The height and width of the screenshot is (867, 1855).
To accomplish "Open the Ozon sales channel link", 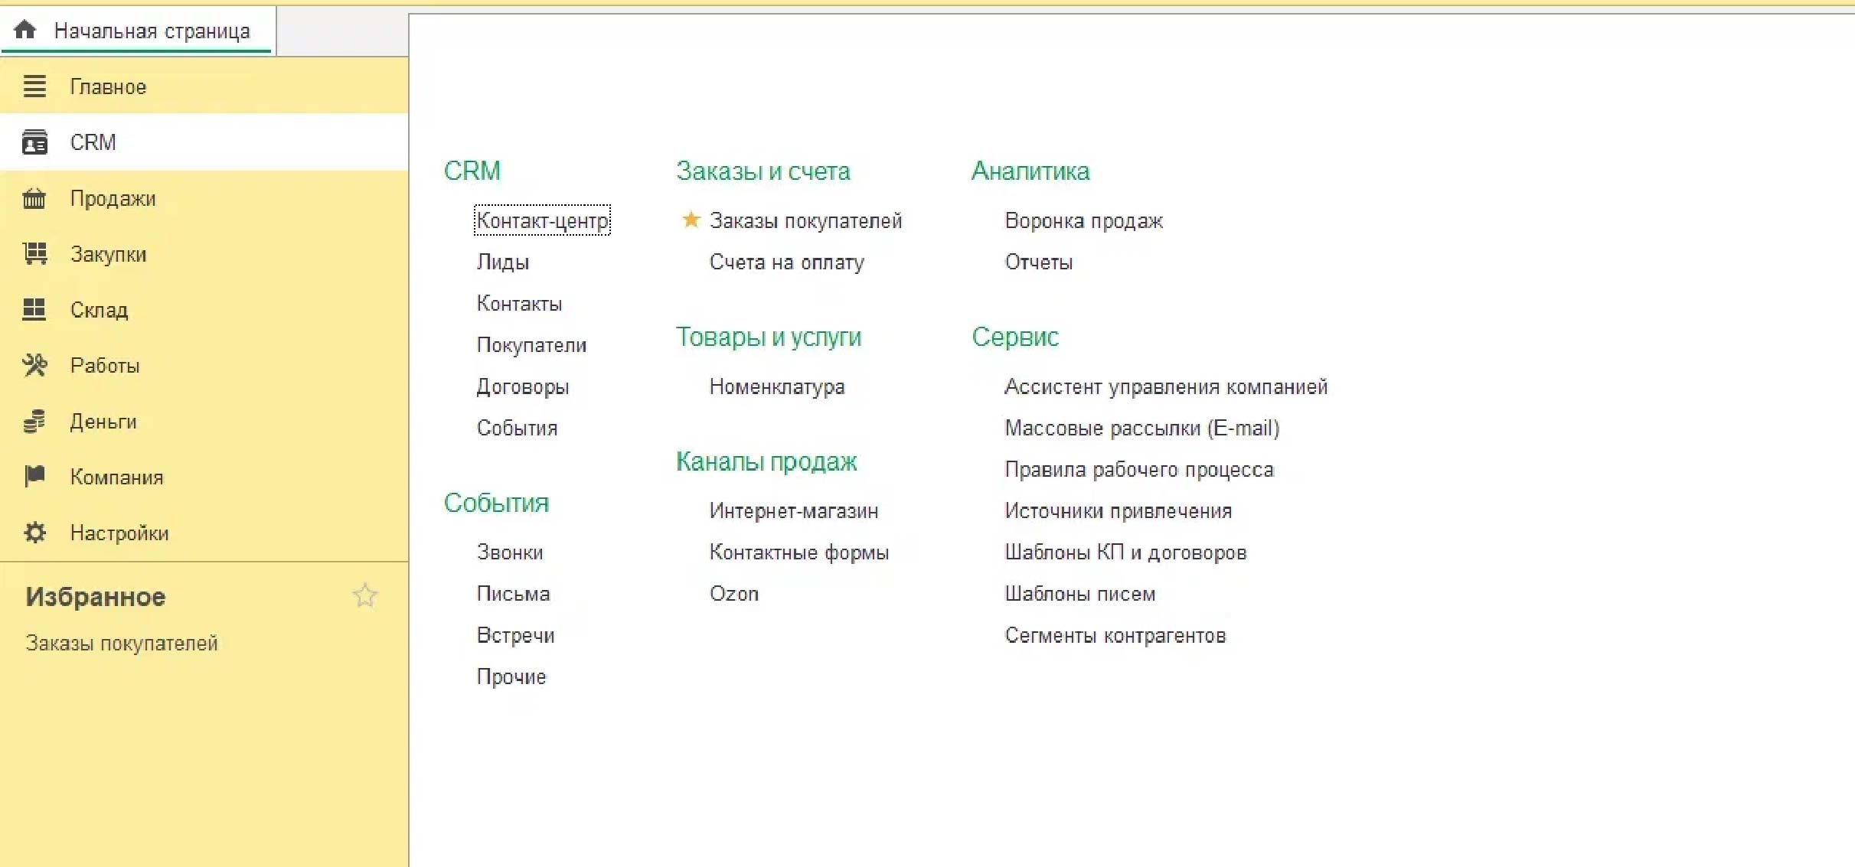I will pyautogui.click(x=733, y=593).
